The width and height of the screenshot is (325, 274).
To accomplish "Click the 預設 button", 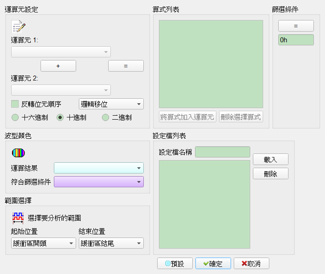I will tap(175, 263).
